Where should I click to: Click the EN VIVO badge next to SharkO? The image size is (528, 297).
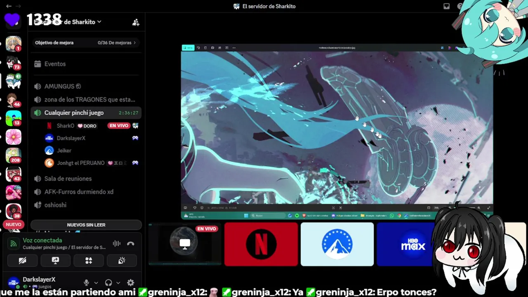coord(119,125)
